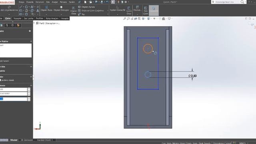This screenshot has width=256, height=144.
Task: Collapse the Mevcut İlişkiler section
Action: click(31, 42)
